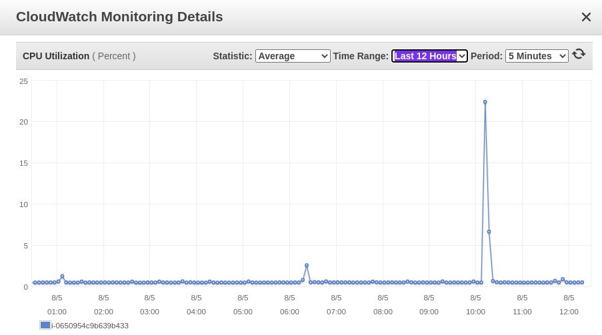This screenshot has height=335, width=602.
Task: Refresh the CPU Utilization graph
Action: (x=579, y=54)
